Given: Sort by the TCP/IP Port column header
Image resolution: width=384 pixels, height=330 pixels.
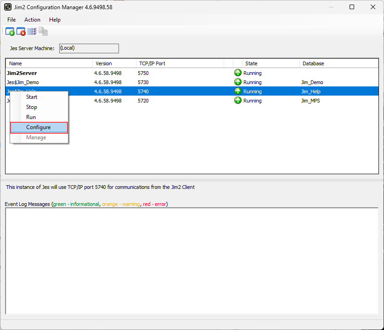Looking at the screenshot, I should click(x=180, y=63).
